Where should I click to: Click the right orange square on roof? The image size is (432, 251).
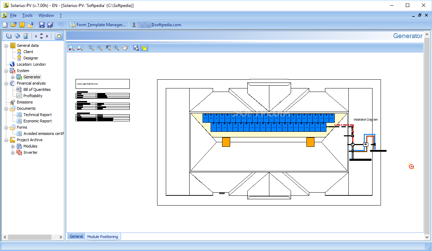pyautogui.click(x=310, y=142)
